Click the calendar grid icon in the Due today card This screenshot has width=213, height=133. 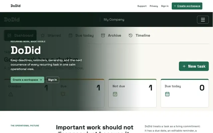(167, 94)
